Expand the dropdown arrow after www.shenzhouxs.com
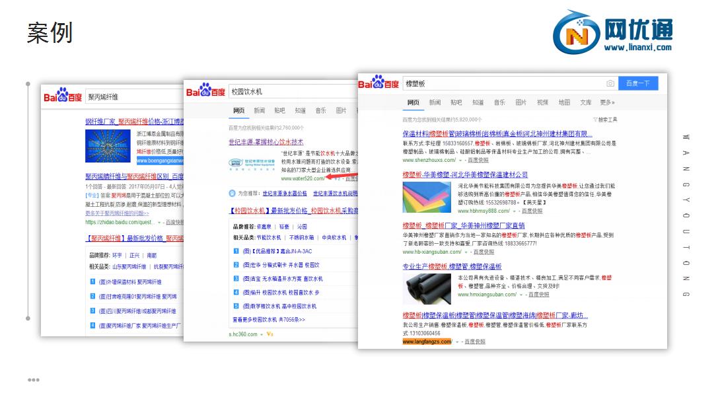718x403 pixels. click(460, 161)
